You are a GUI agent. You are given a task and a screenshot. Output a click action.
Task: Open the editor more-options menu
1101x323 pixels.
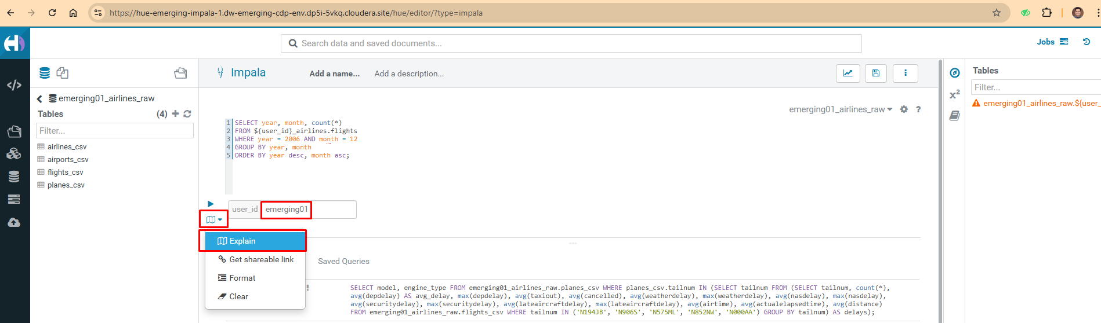[906, 74]
